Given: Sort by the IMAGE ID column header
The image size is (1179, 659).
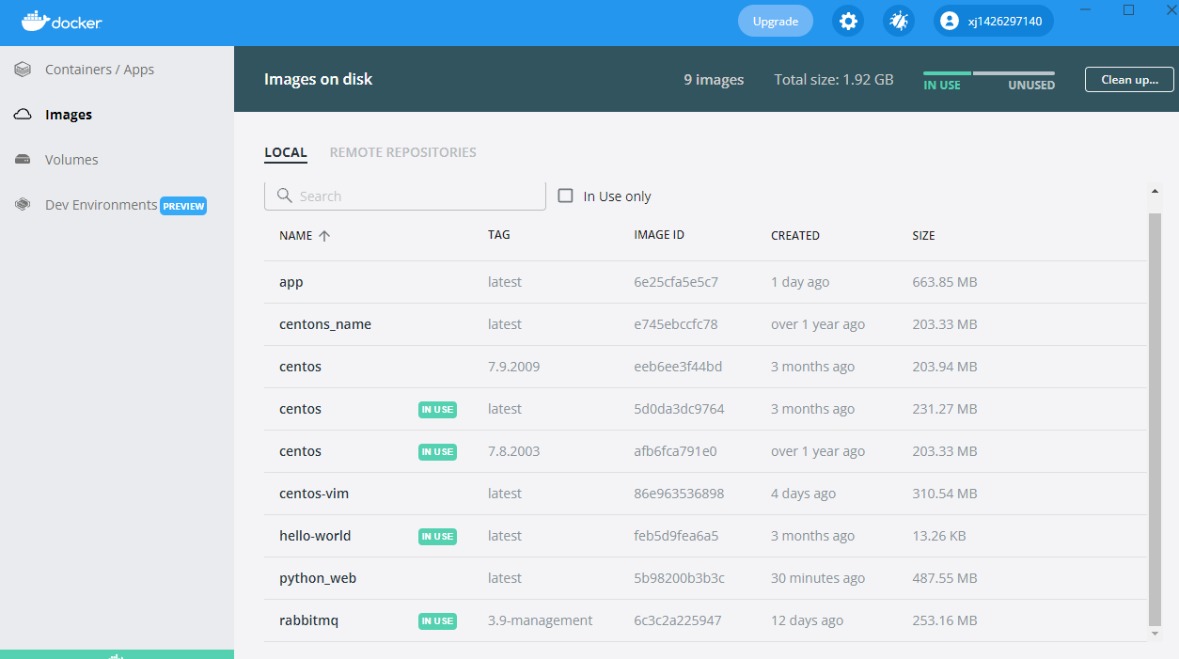Looking at the screenshot, I should point(659,235).
